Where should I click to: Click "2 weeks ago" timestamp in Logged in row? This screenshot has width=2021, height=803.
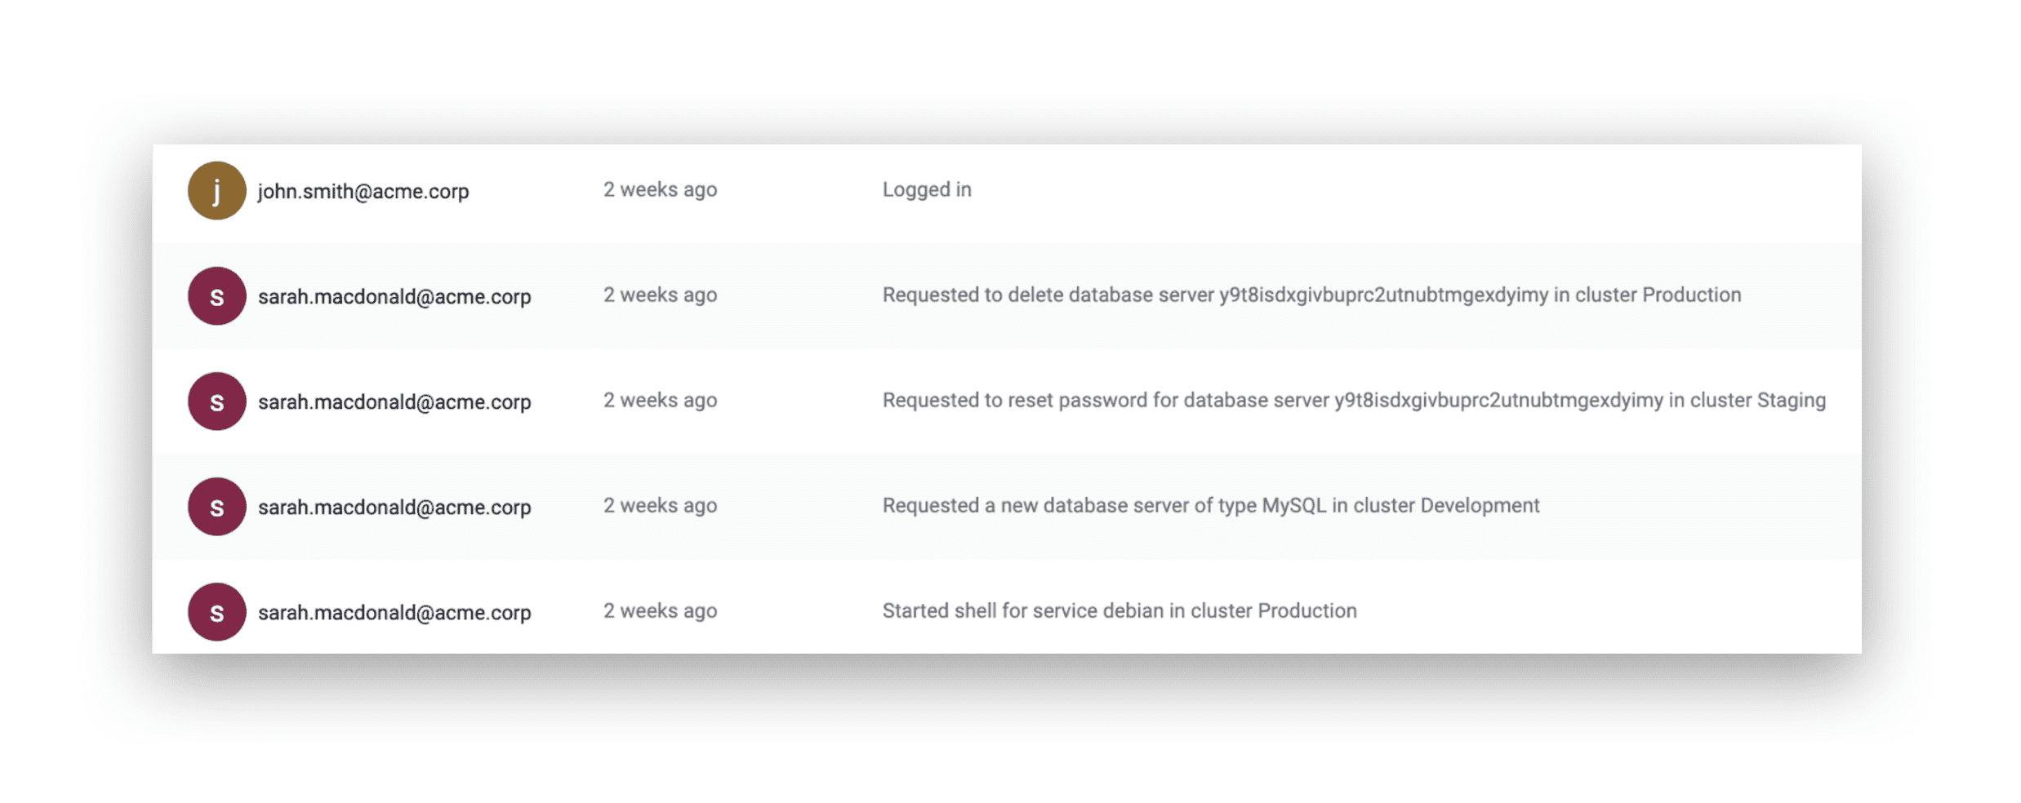tap(660, 189)
